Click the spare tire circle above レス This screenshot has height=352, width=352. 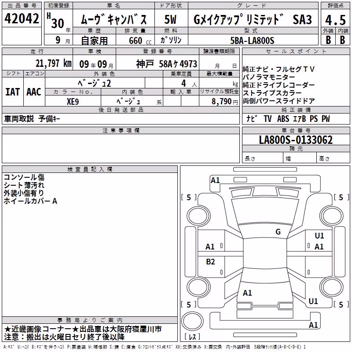tap(193, 321)
